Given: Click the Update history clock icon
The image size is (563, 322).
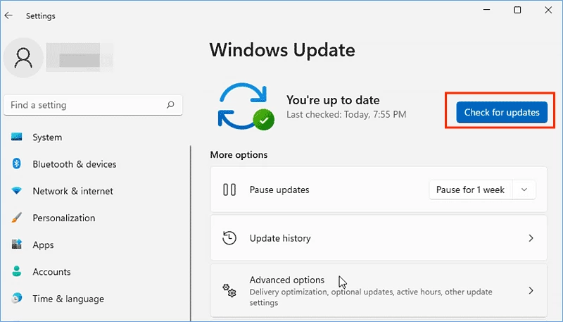Looking at the screenshot, I should pos(229,238).
